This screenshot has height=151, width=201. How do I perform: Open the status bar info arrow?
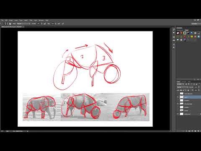tap(28, 131)
